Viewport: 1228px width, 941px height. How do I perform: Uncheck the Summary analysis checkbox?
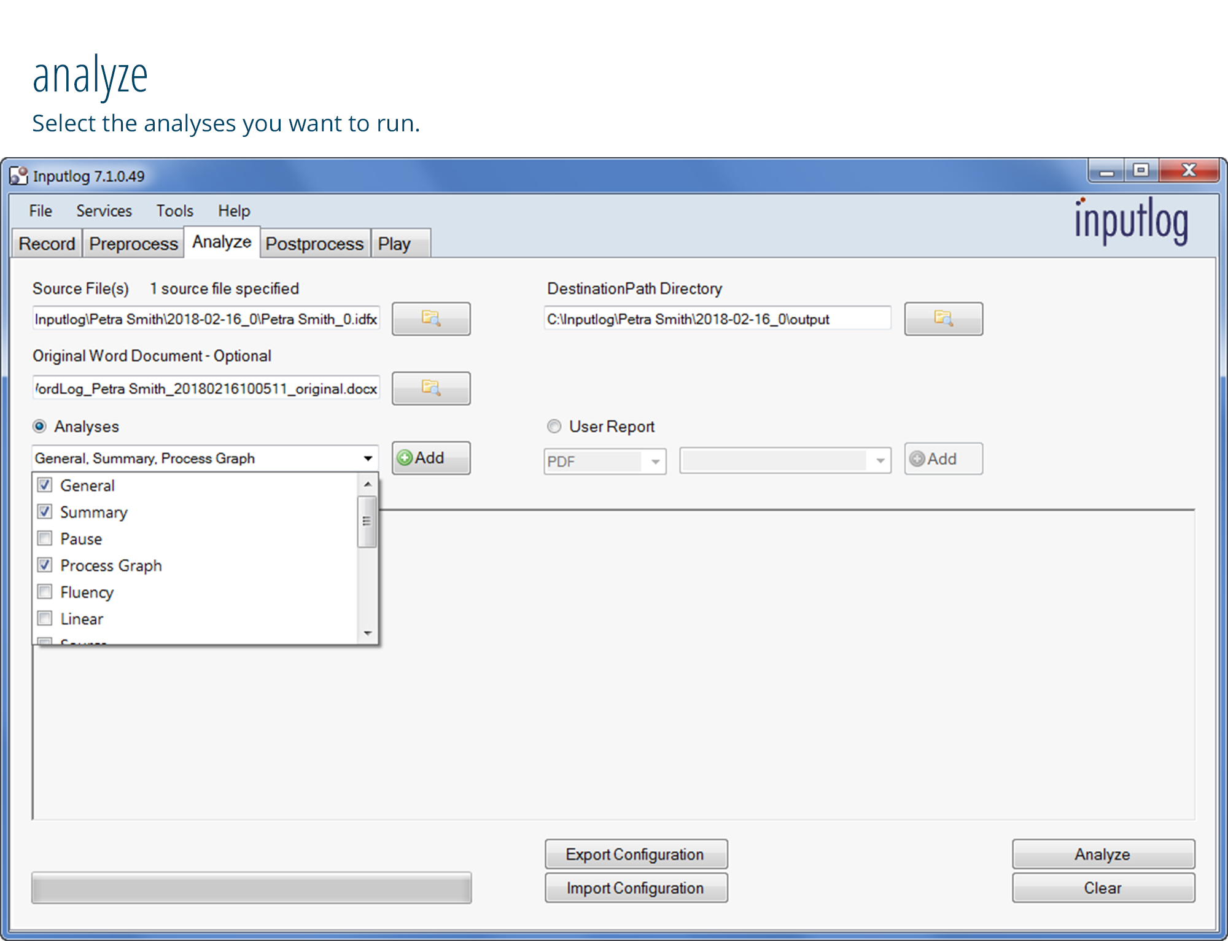pos(45,511)
